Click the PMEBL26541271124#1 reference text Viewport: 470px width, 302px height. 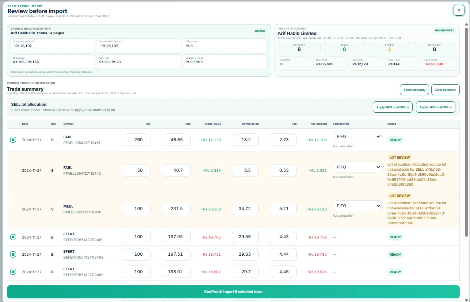(x=82, y=212)
